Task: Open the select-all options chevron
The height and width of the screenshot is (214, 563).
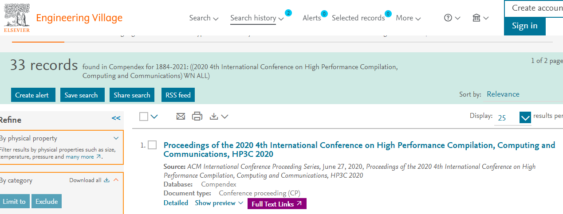Action: click(154, 117)
